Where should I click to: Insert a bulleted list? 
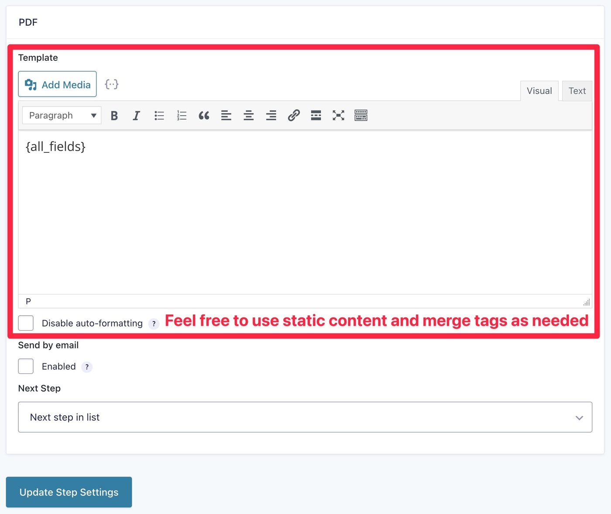click(159, 115)
